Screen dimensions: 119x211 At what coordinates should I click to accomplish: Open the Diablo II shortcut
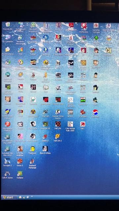[45, 136]
